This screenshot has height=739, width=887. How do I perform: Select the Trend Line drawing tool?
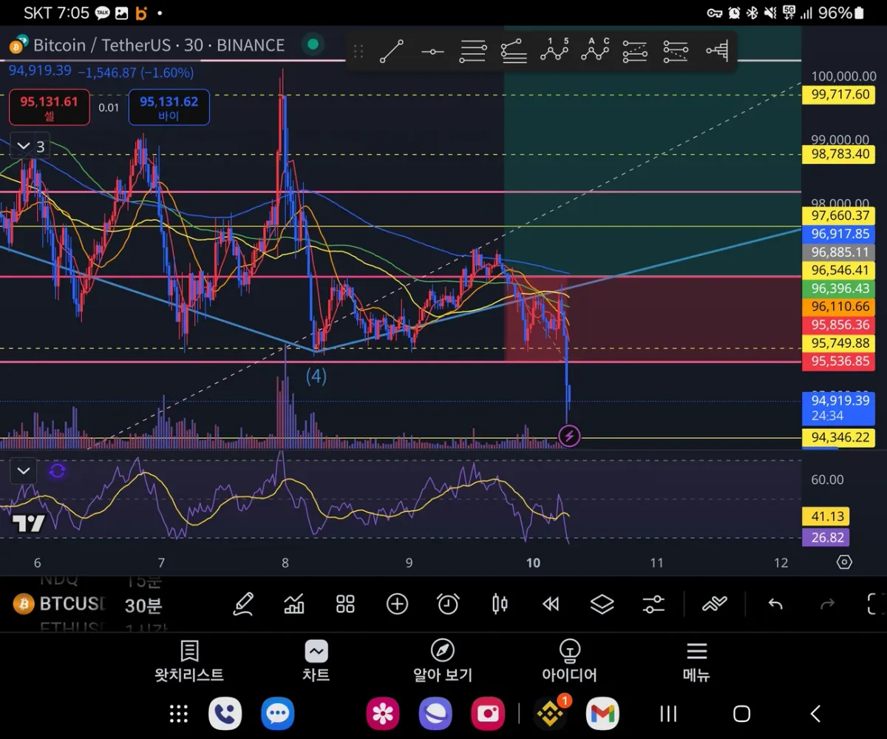point(392,51)
